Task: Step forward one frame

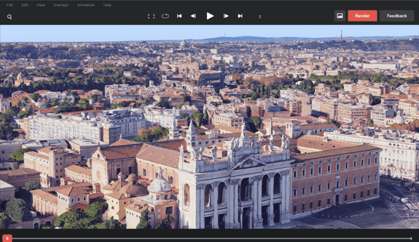Action: pos(226,16)
